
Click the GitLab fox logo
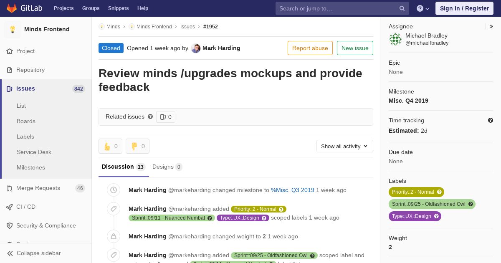(x=12, y=8)
